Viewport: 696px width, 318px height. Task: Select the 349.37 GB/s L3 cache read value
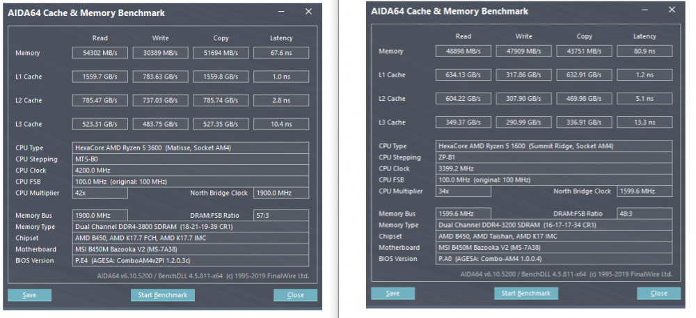coord(464,122)
